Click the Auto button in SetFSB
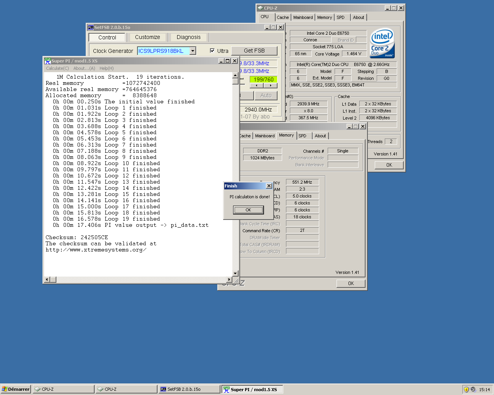 pos(266,95)
